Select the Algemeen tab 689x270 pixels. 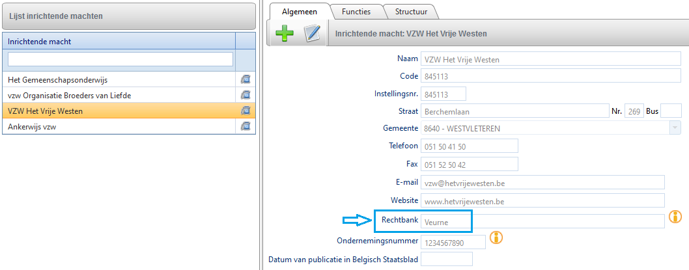tap(299, 12)
